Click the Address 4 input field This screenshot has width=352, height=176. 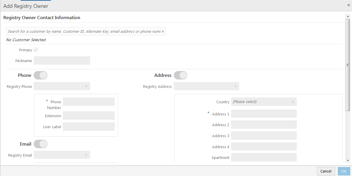click(x=264, y=146)
